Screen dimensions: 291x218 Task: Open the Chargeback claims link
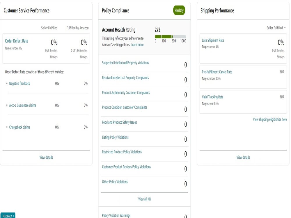[x=19, y=127]
